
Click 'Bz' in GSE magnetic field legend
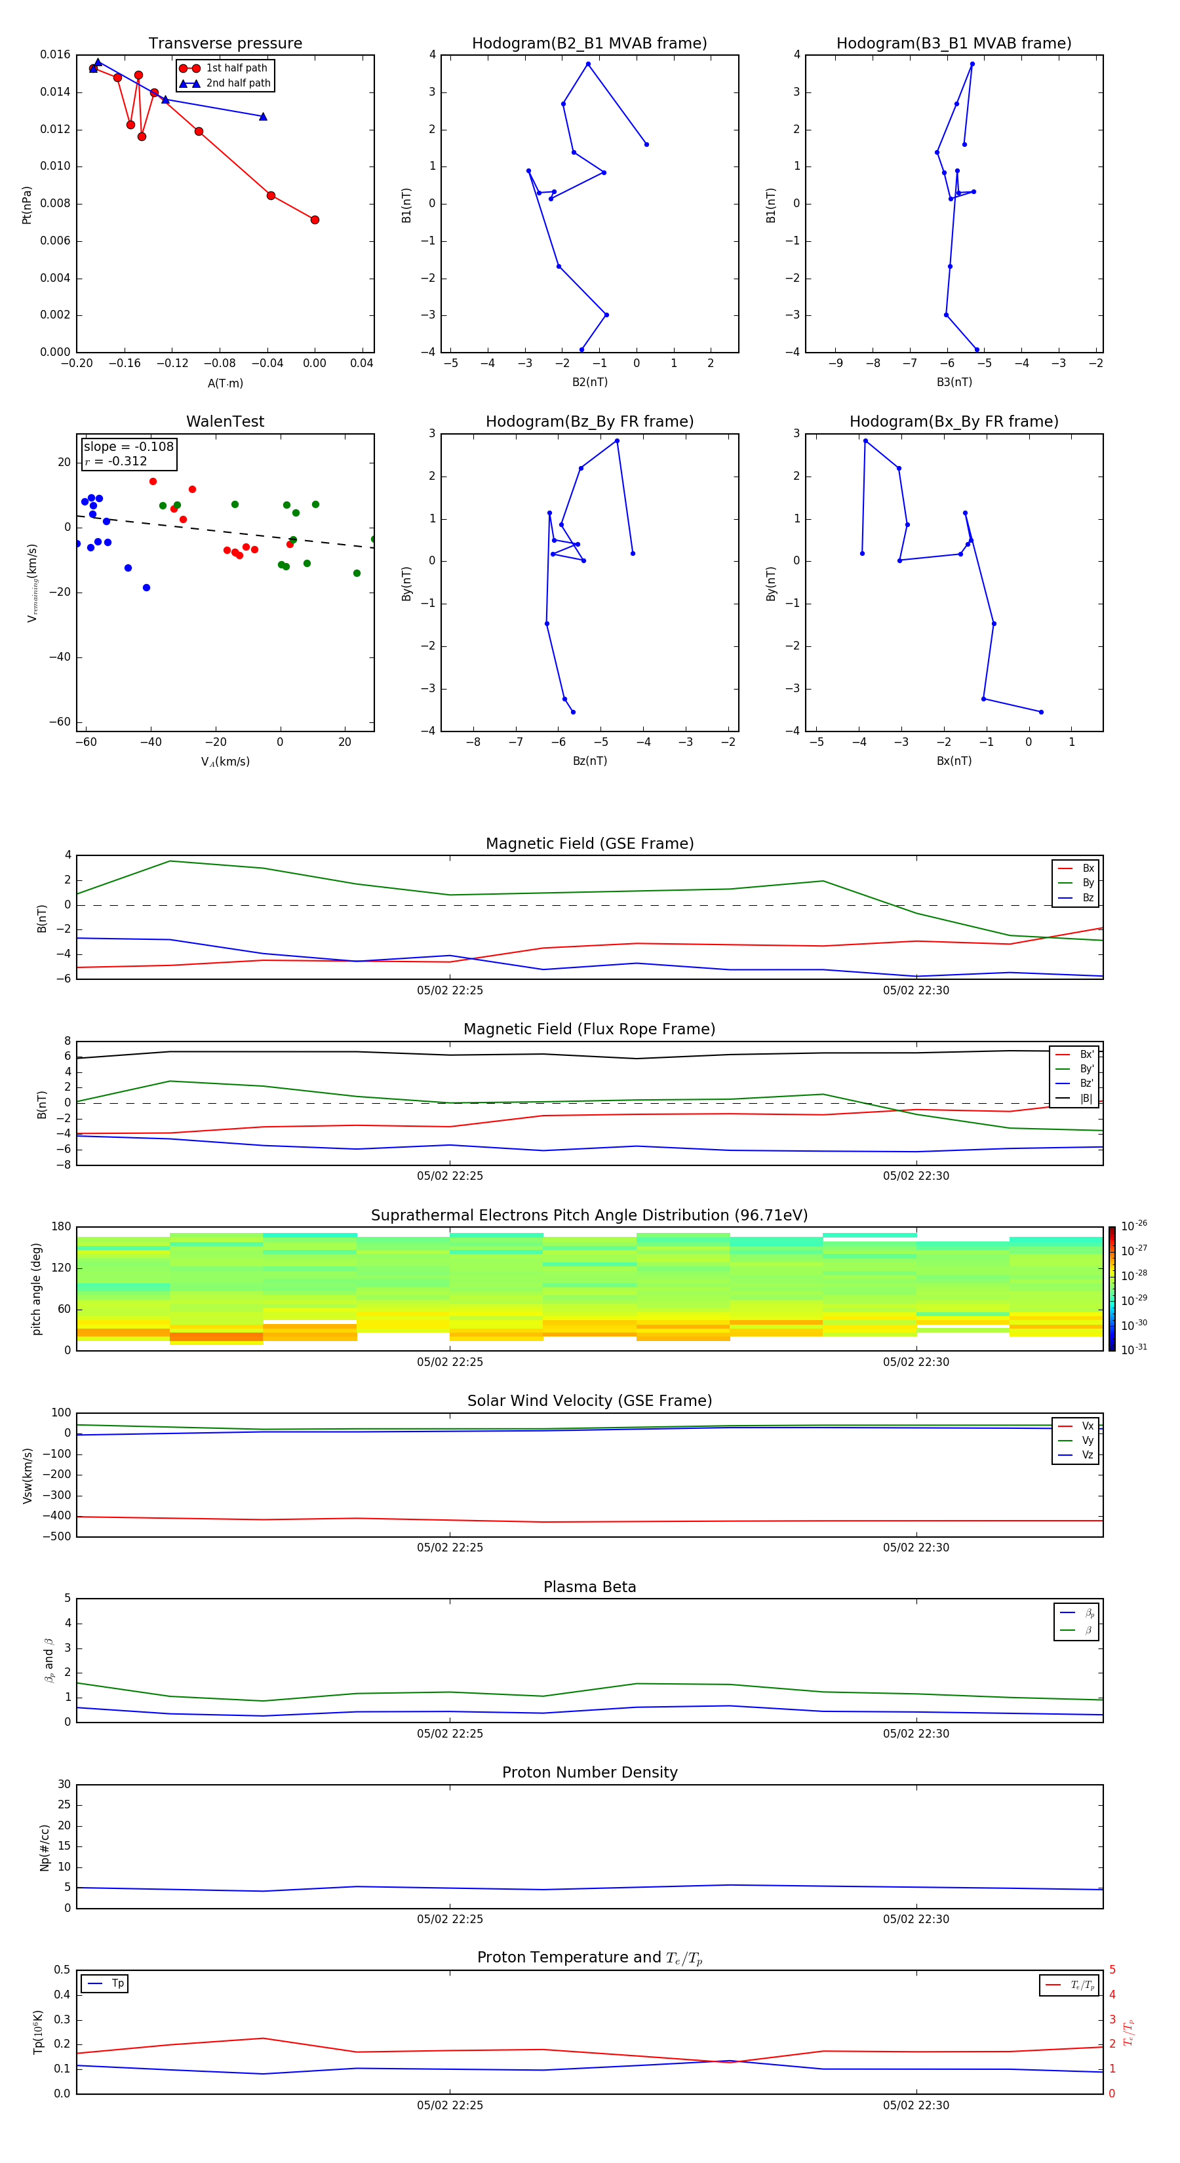coord(1088,899)
